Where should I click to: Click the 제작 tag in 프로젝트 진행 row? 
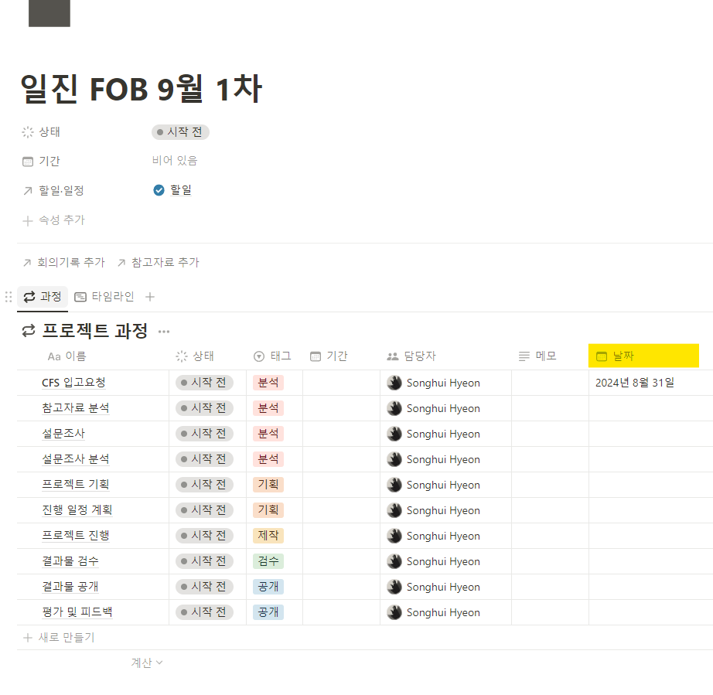click(268, 536)
